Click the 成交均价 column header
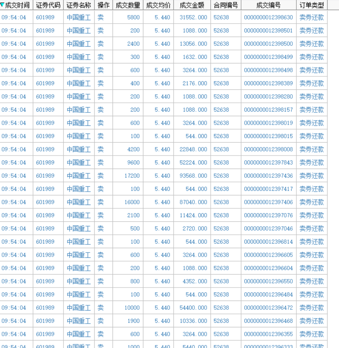The width and height of the screenshot is (339, 348). [x=158, y=5]
